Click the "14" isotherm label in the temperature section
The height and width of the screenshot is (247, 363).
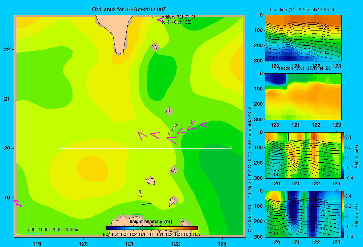(274, 57)
